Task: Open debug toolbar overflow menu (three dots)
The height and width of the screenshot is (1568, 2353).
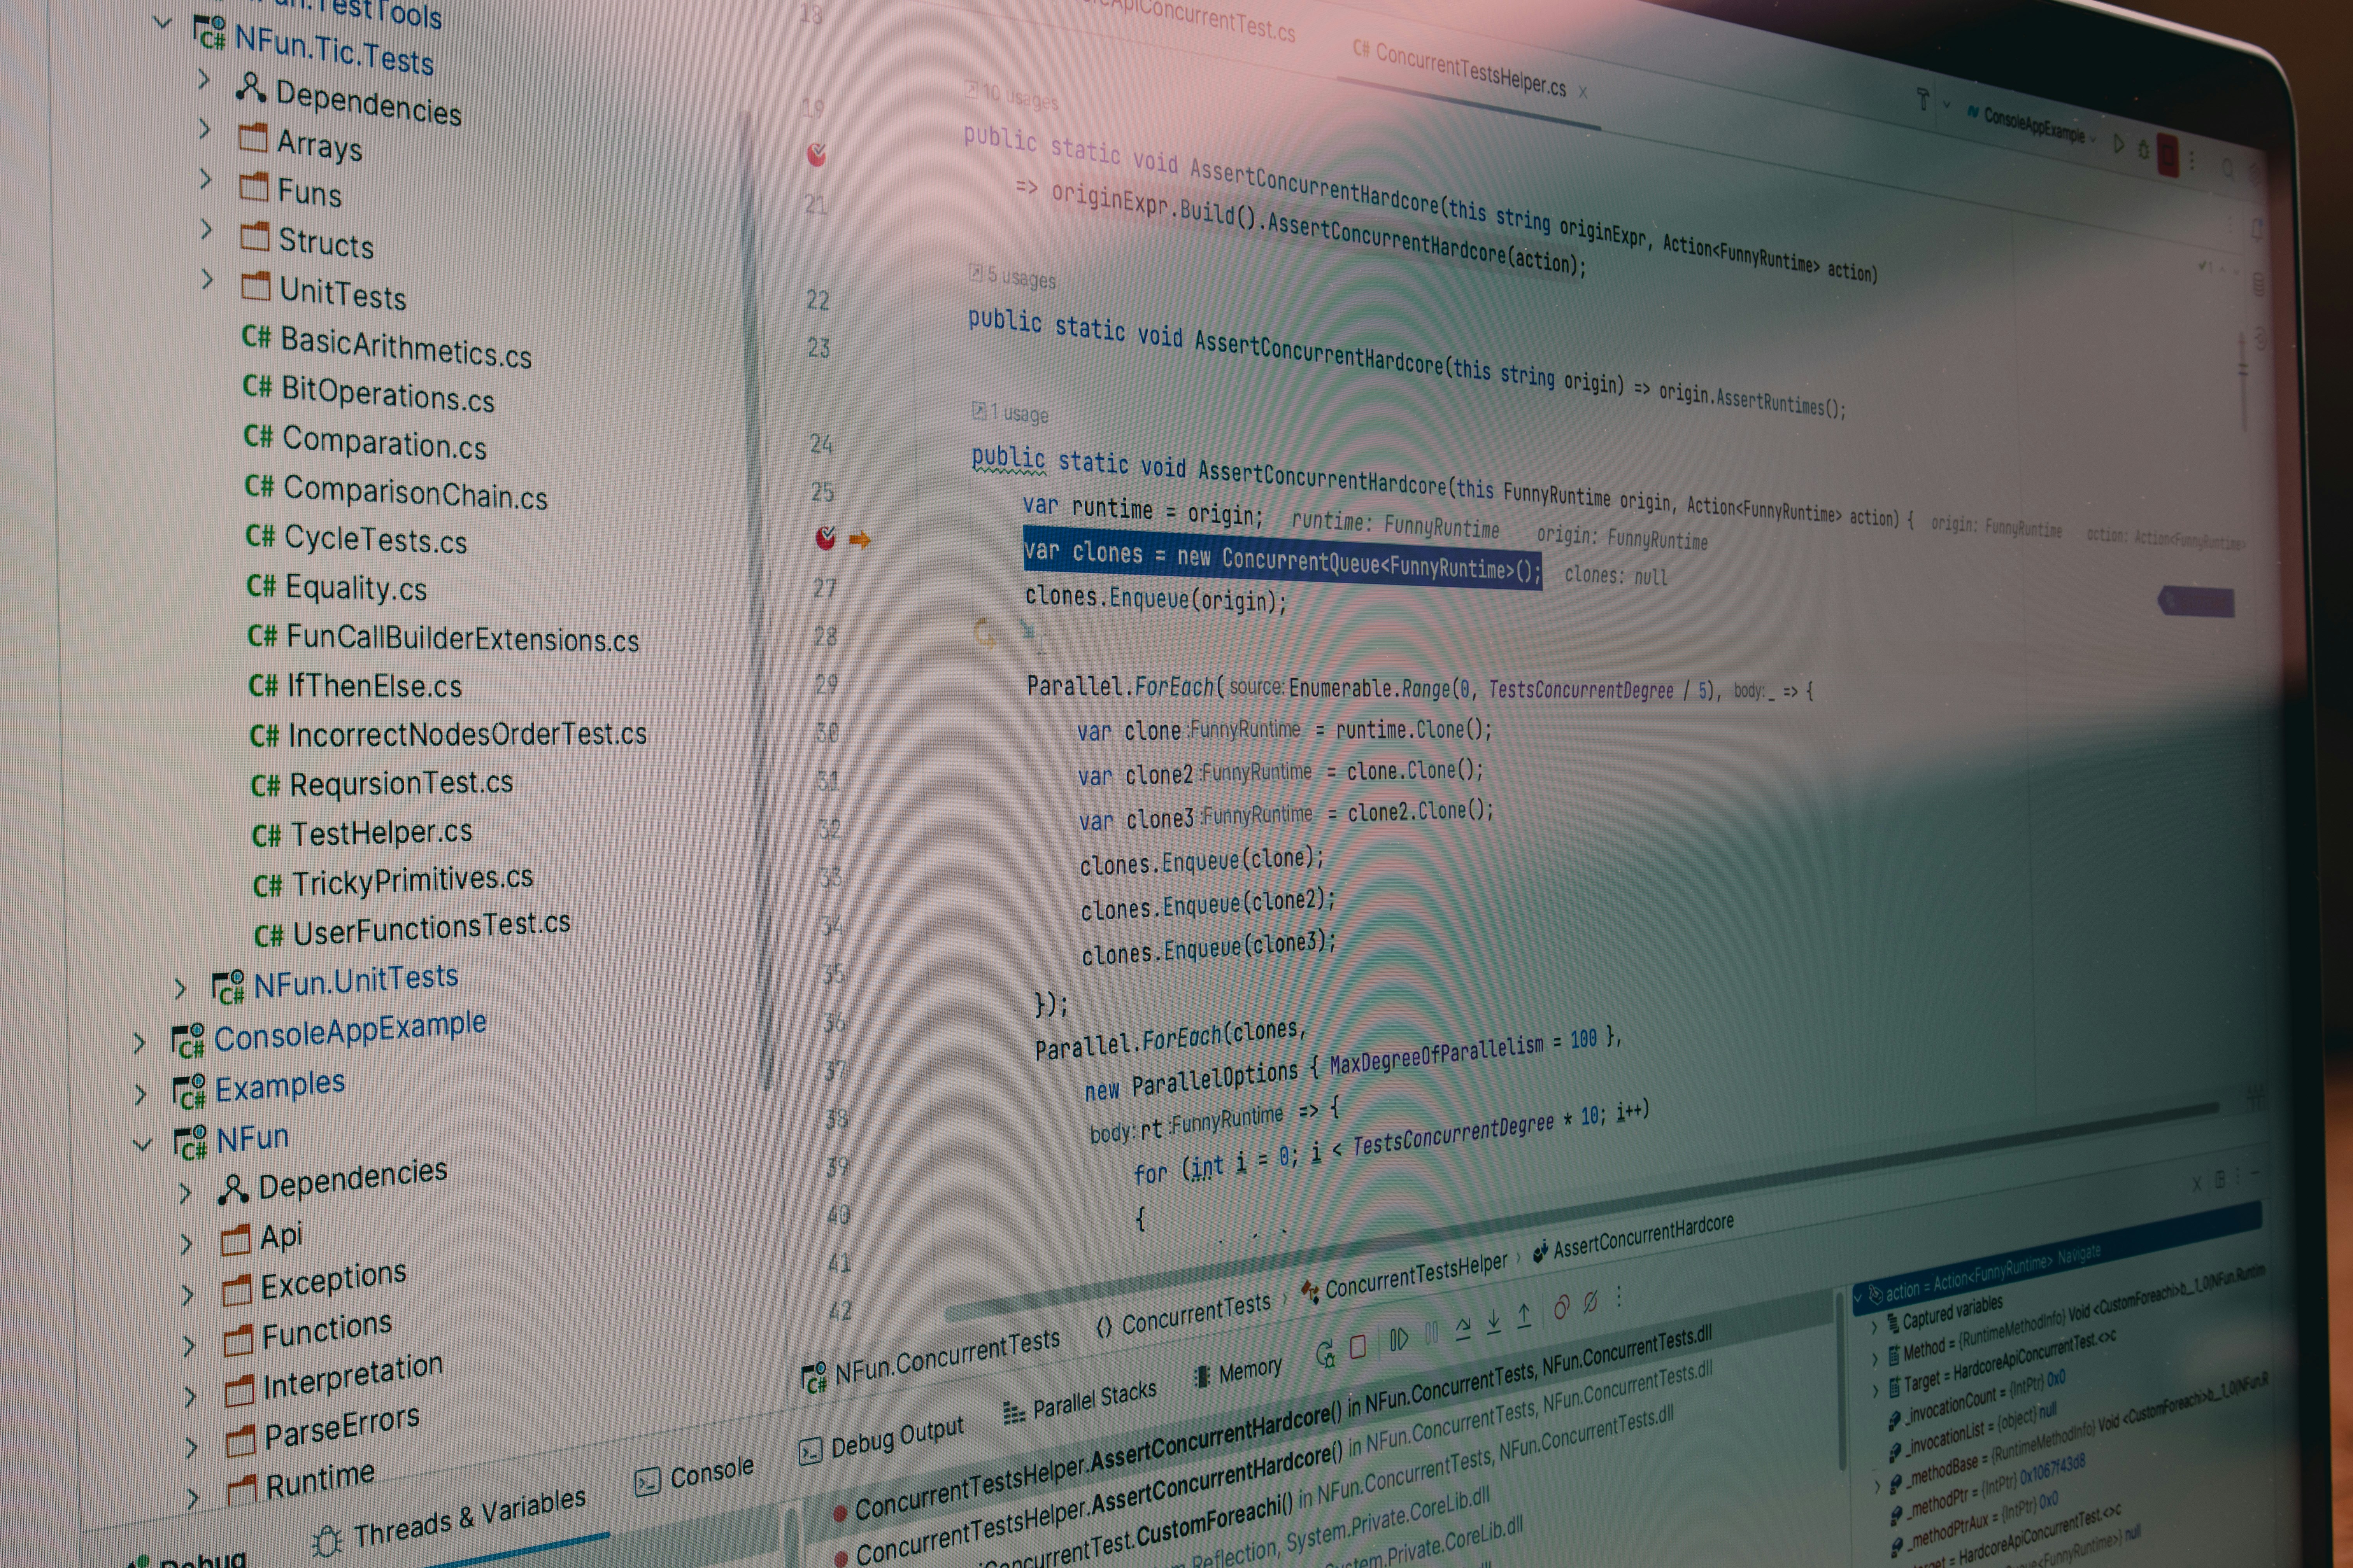Action: (1619, 1296)
